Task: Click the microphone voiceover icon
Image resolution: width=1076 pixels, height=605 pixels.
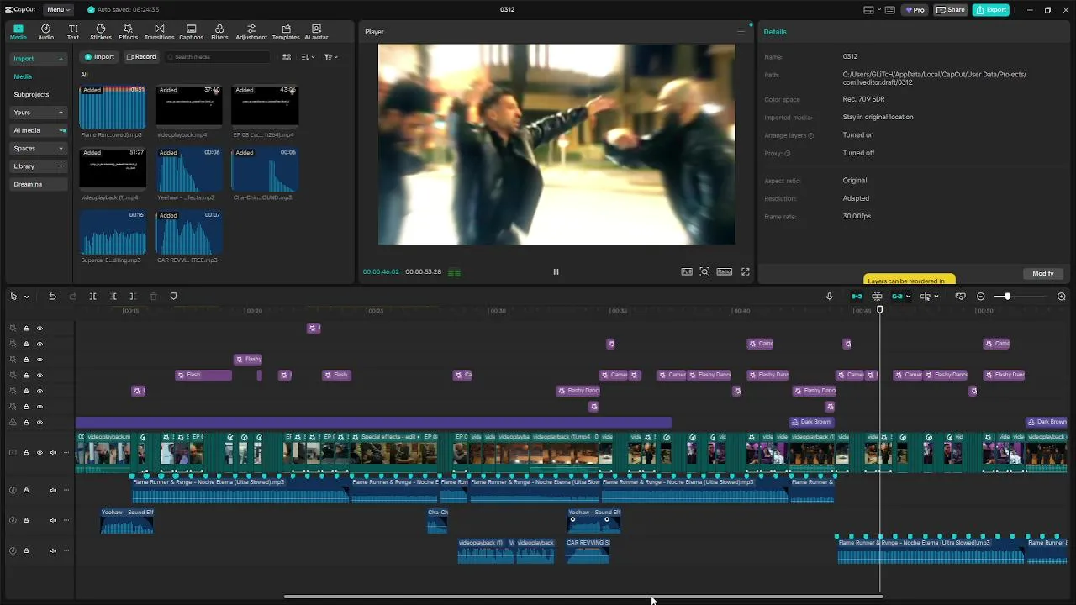Action: coord(829,297)
